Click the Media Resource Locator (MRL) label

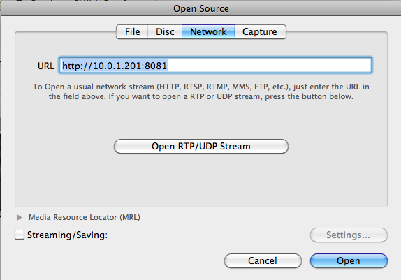pos(85,217)
